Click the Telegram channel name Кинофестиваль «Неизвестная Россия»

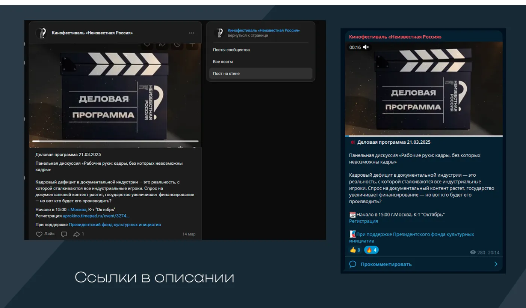395,37
